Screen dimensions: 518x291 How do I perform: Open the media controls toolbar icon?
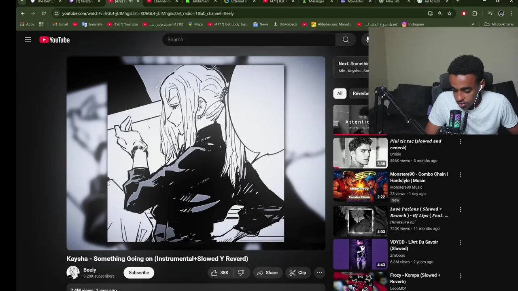tap(490, 13)
